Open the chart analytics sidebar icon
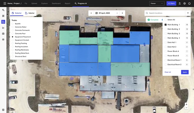This screenshot has width=194, height=113. (3, 28)
